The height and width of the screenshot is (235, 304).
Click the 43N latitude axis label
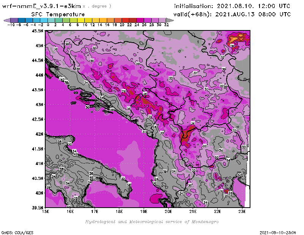tap(39, 105)
